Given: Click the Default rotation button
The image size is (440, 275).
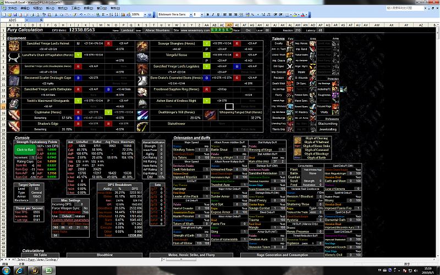Looking at the screenshot, I should point(65,216).
